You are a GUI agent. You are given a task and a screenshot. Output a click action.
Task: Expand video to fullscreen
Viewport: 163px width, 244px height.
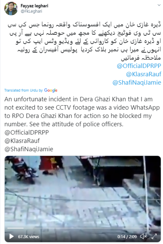tap(154, 236)
